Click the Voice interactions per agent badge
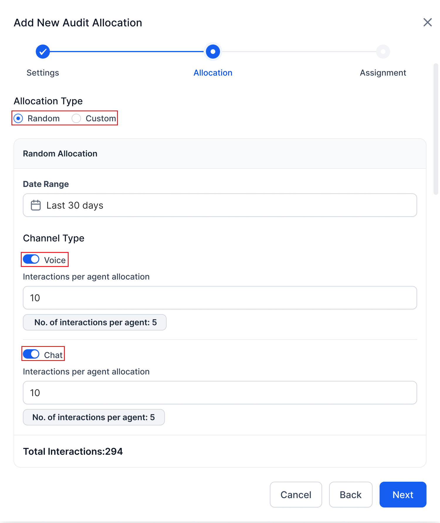 pos(95,322)
